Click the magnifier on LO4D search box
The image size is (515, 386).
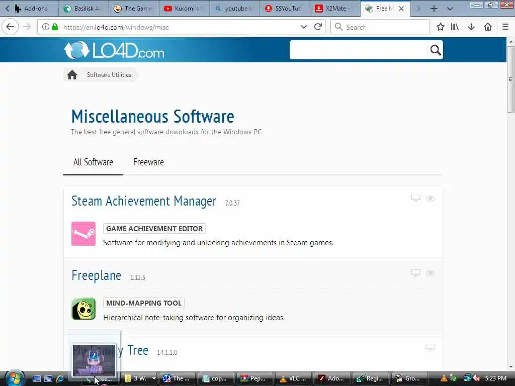pos(435,50)
